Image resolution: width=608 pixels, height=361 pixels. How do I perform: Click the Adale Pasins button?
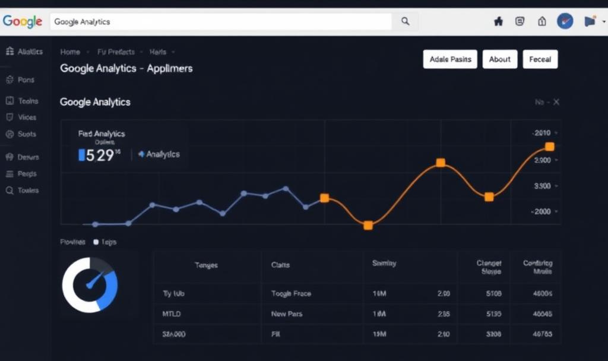450,59
